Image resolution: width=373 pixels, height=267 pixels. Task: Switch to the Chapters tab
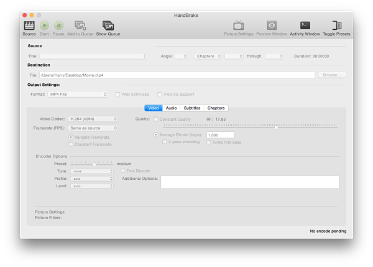[x=216, y=108]
